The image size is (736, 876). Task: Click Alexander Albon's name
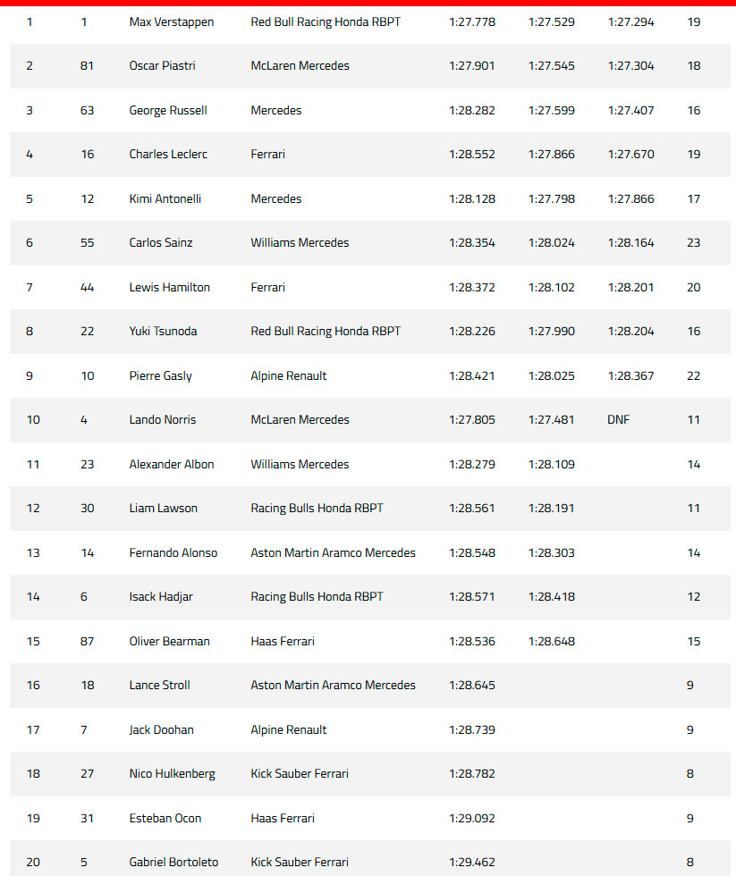(x=171, y=465)
